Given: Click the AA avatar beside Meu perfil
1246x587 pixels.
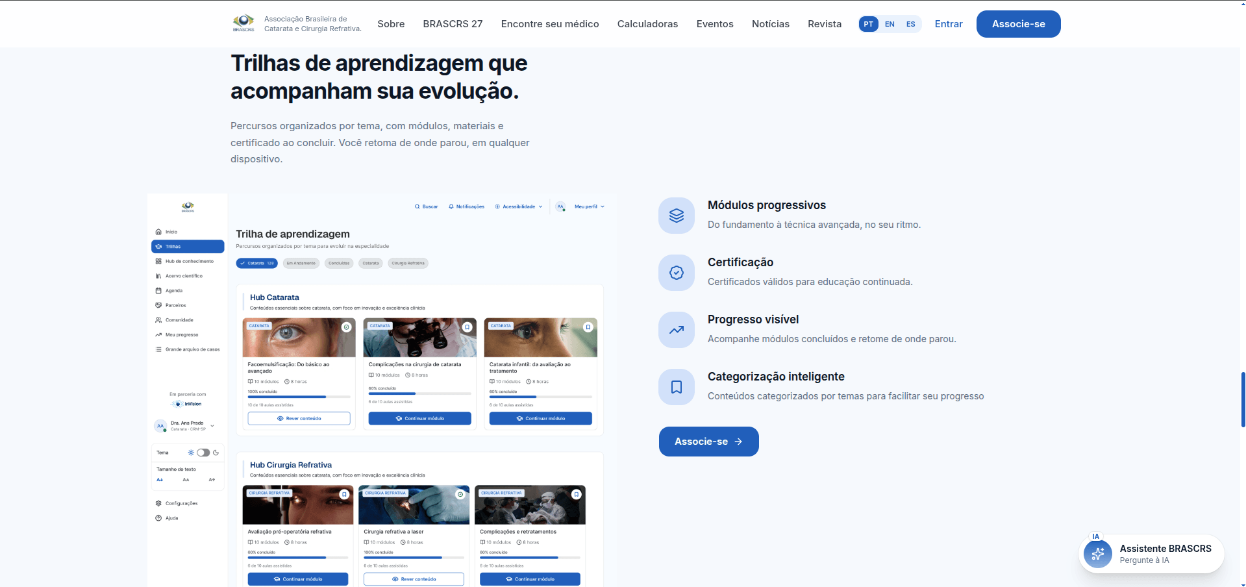Looking at the screenshot, I should pos(560,206).
